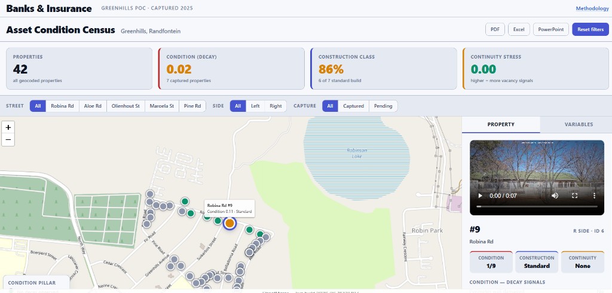Open the Methodology link

(592, 8)
